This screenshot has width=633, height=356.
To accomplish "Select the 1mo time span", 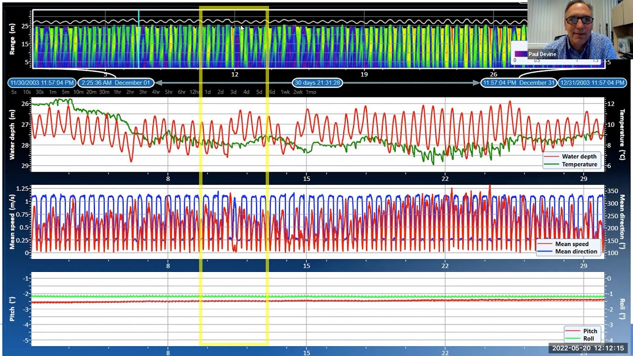I will 311,92.
